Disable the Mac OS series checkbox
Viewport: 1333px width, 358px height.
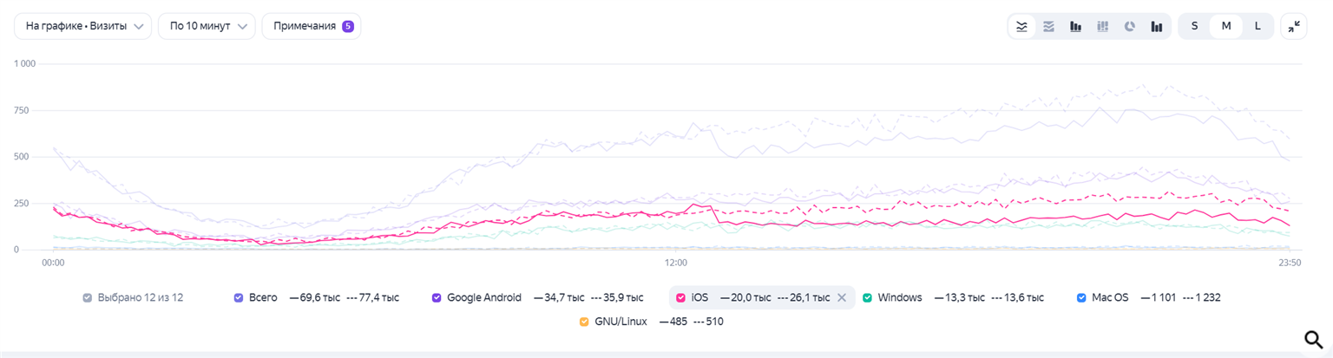point(1081,297)
